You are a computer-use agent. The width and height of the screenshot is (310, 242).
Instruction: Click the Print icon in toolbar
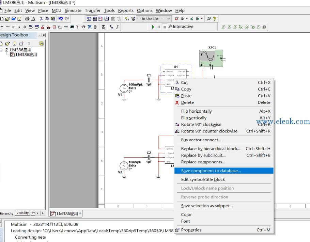pyautogui.click(x=27, y=19)
